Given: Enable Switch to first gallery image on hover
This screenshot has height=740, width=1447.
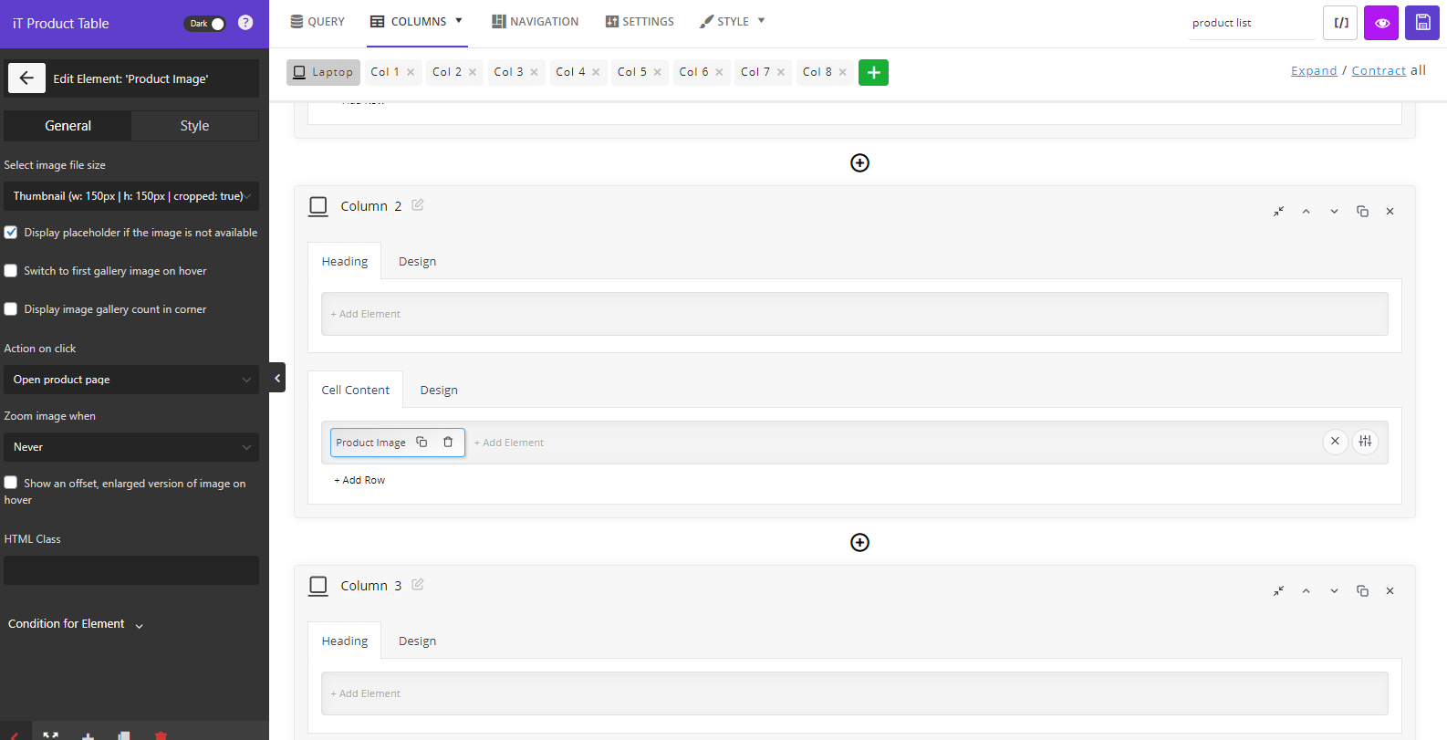Looking at the screenshot, I should tap(11, 271).
